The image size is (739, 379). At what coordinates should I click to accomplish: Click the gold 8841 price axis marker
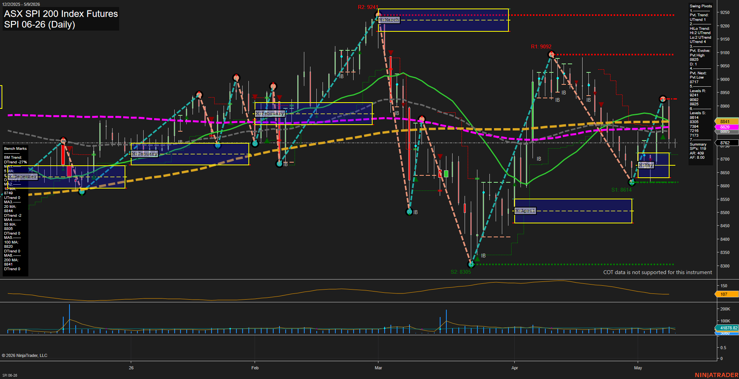727,122
